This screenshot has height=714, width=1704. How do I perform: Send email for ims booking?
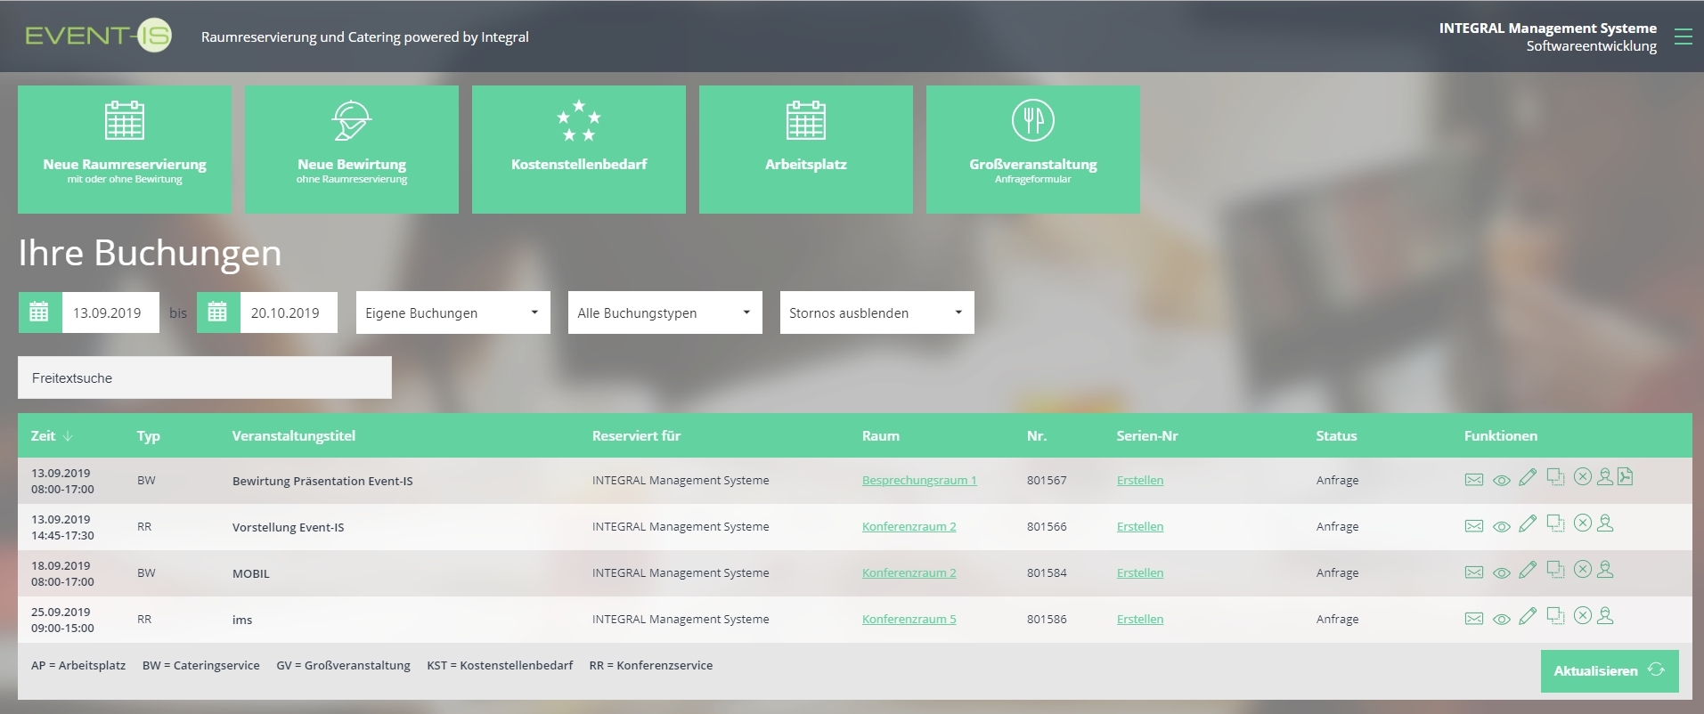1474,619
